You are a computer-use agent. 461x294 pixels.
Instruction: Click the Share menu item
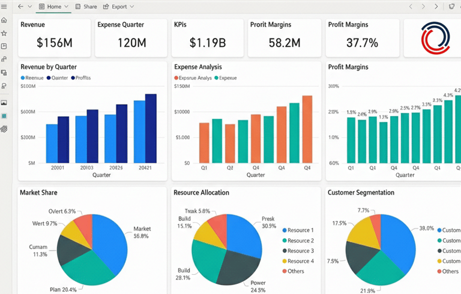click(86, 7)
